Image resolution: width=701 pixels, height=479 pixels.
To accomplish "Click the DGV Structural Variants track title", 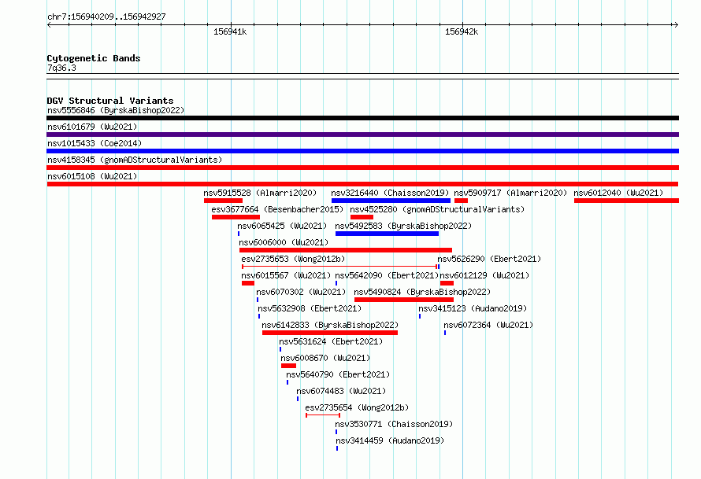I will 110,101.
